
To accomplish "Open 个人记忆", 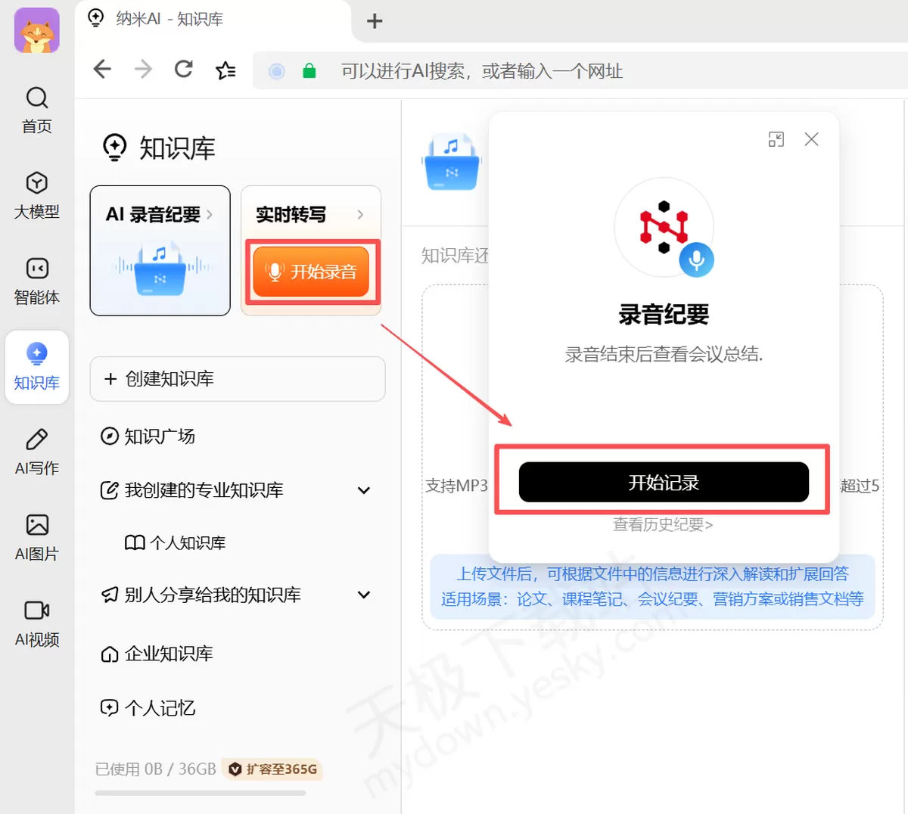I will click(x=148, y=708).
